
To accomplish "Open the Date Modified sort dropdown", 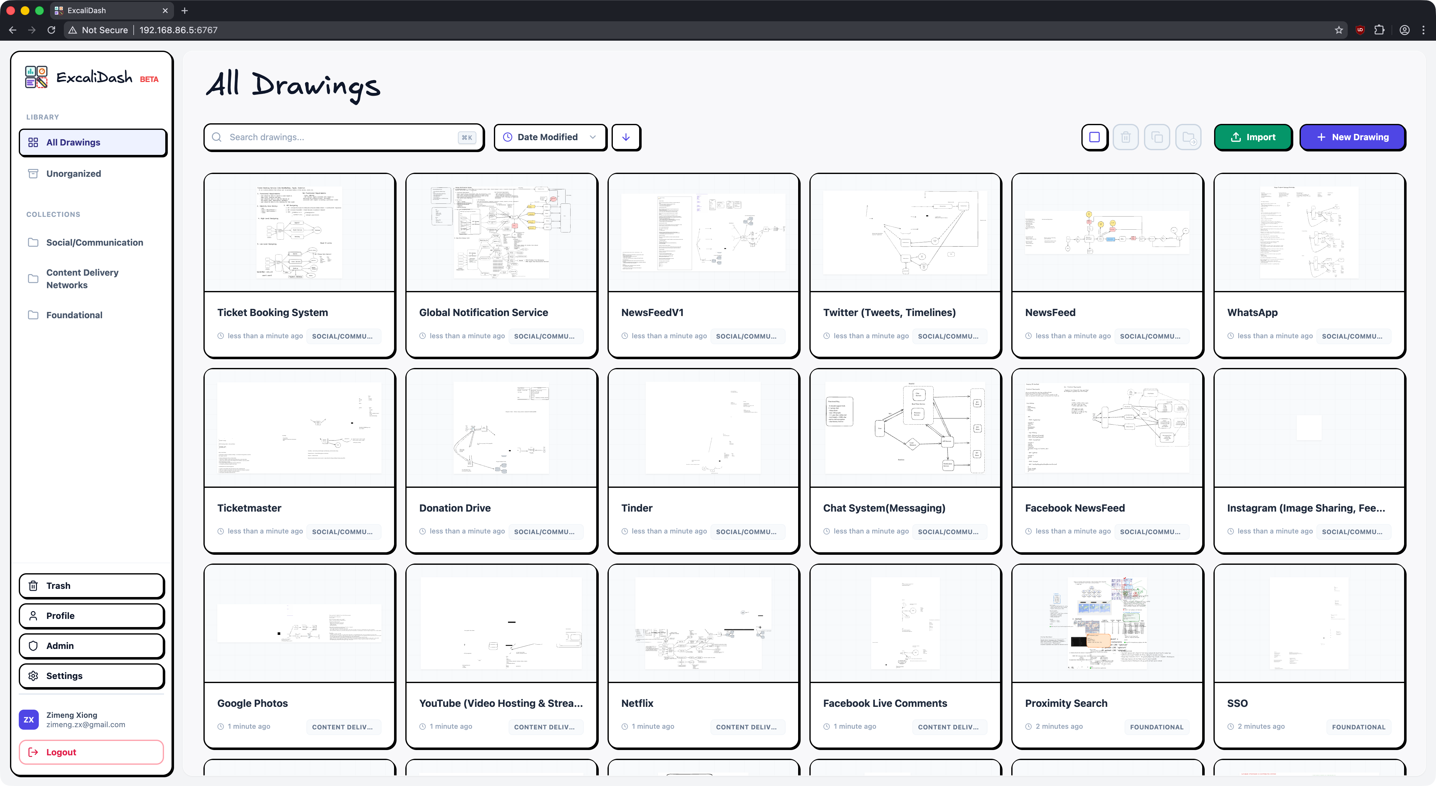I will point(550,137).
